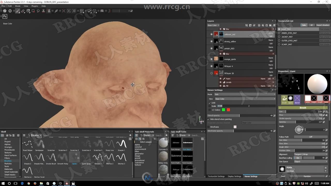331x186 pixels.
Task: Enable the Wireframe checkbox
Action: pyautogui.click(x=208, y=127)
